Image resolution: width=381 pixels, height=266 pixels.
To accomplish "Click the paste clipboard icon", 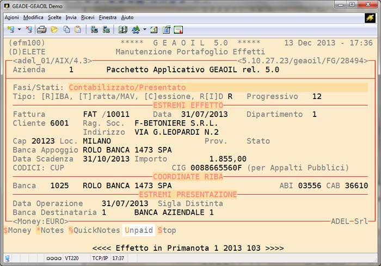I will click(x=78, y=29).
